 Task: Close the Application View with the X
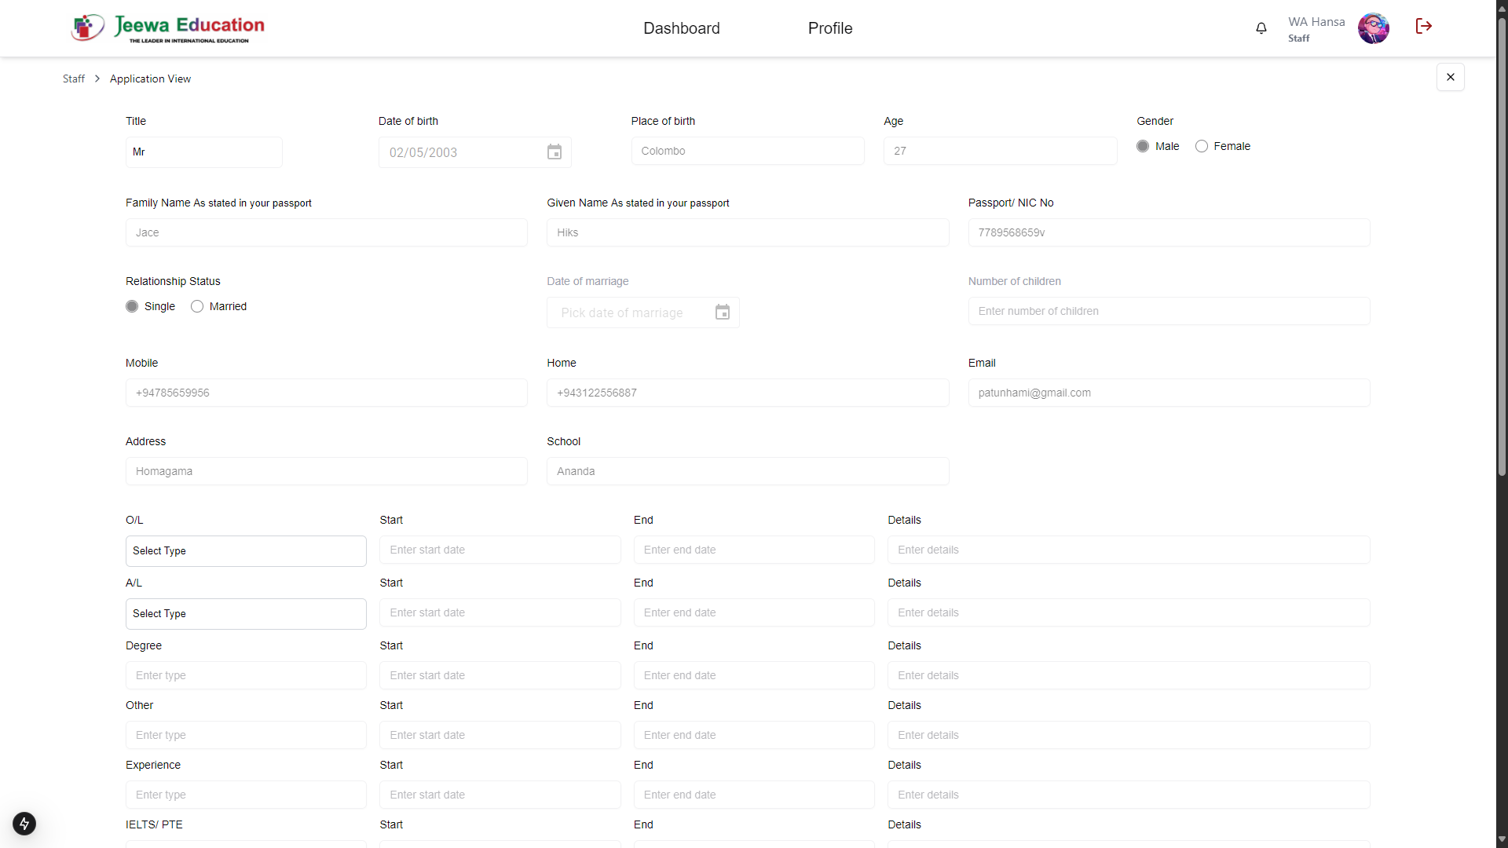click(1450, 76)
